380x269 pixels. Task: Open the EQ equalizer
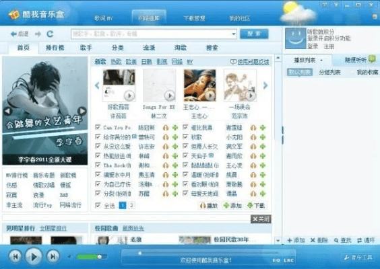(x=276, y=260)
